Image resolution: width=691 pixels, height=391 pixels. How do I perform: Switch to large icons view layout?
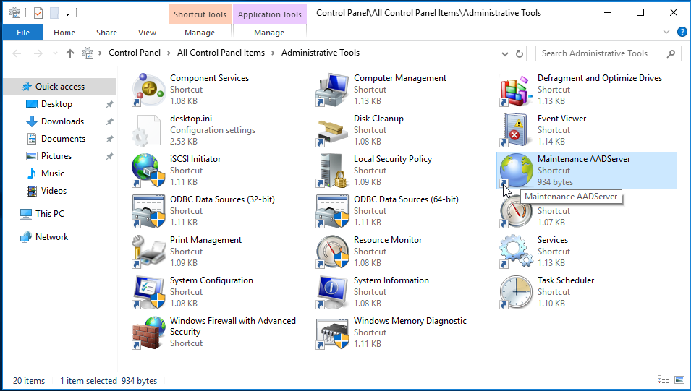[679, 380]
